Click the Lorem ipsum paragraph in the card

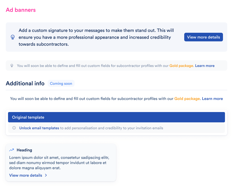pyautogui.click(x=59, y=163)
